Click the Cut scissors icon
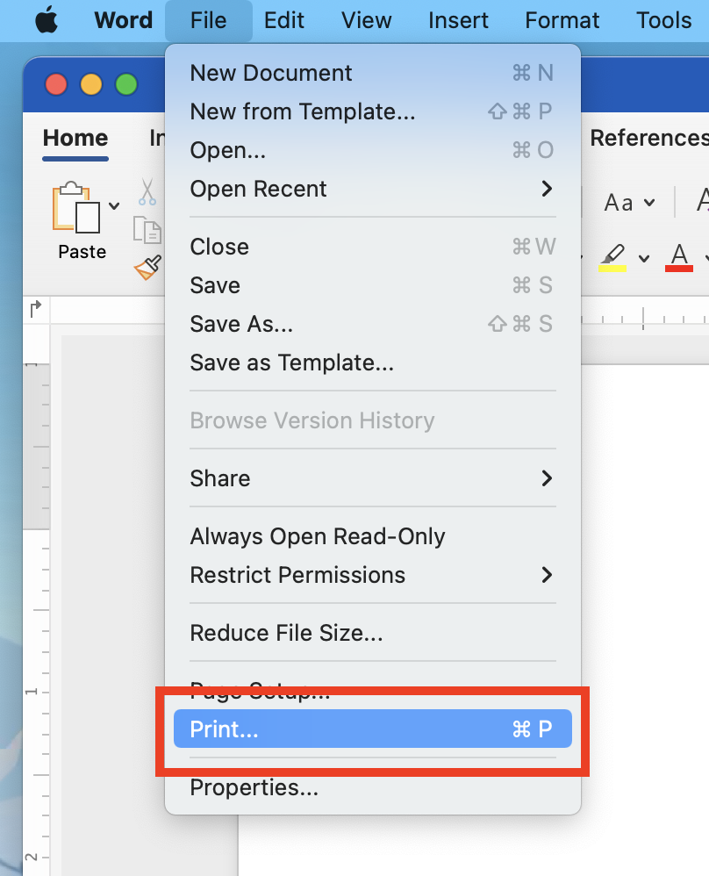Viewport: 709px width, 876px height. [x=147, y=191]
